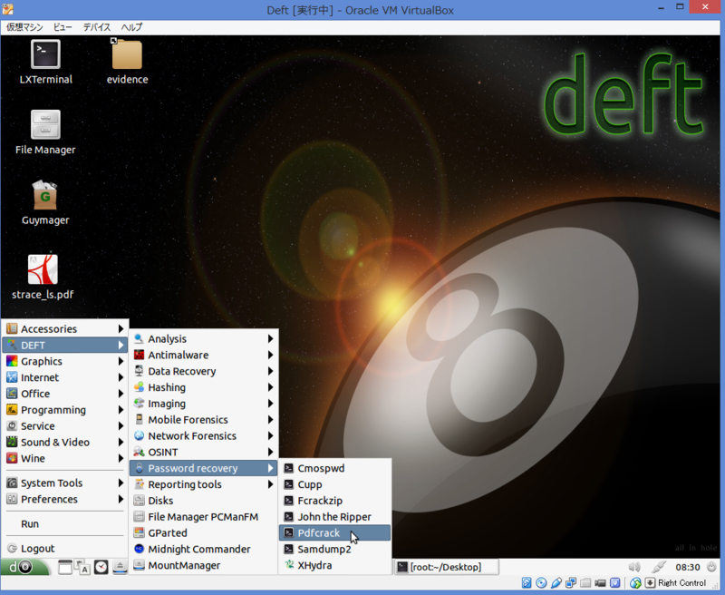Expand the Reporting tools submenu
Screen dimensions: 725x595
pyautogui.click(x=203, y=484)
